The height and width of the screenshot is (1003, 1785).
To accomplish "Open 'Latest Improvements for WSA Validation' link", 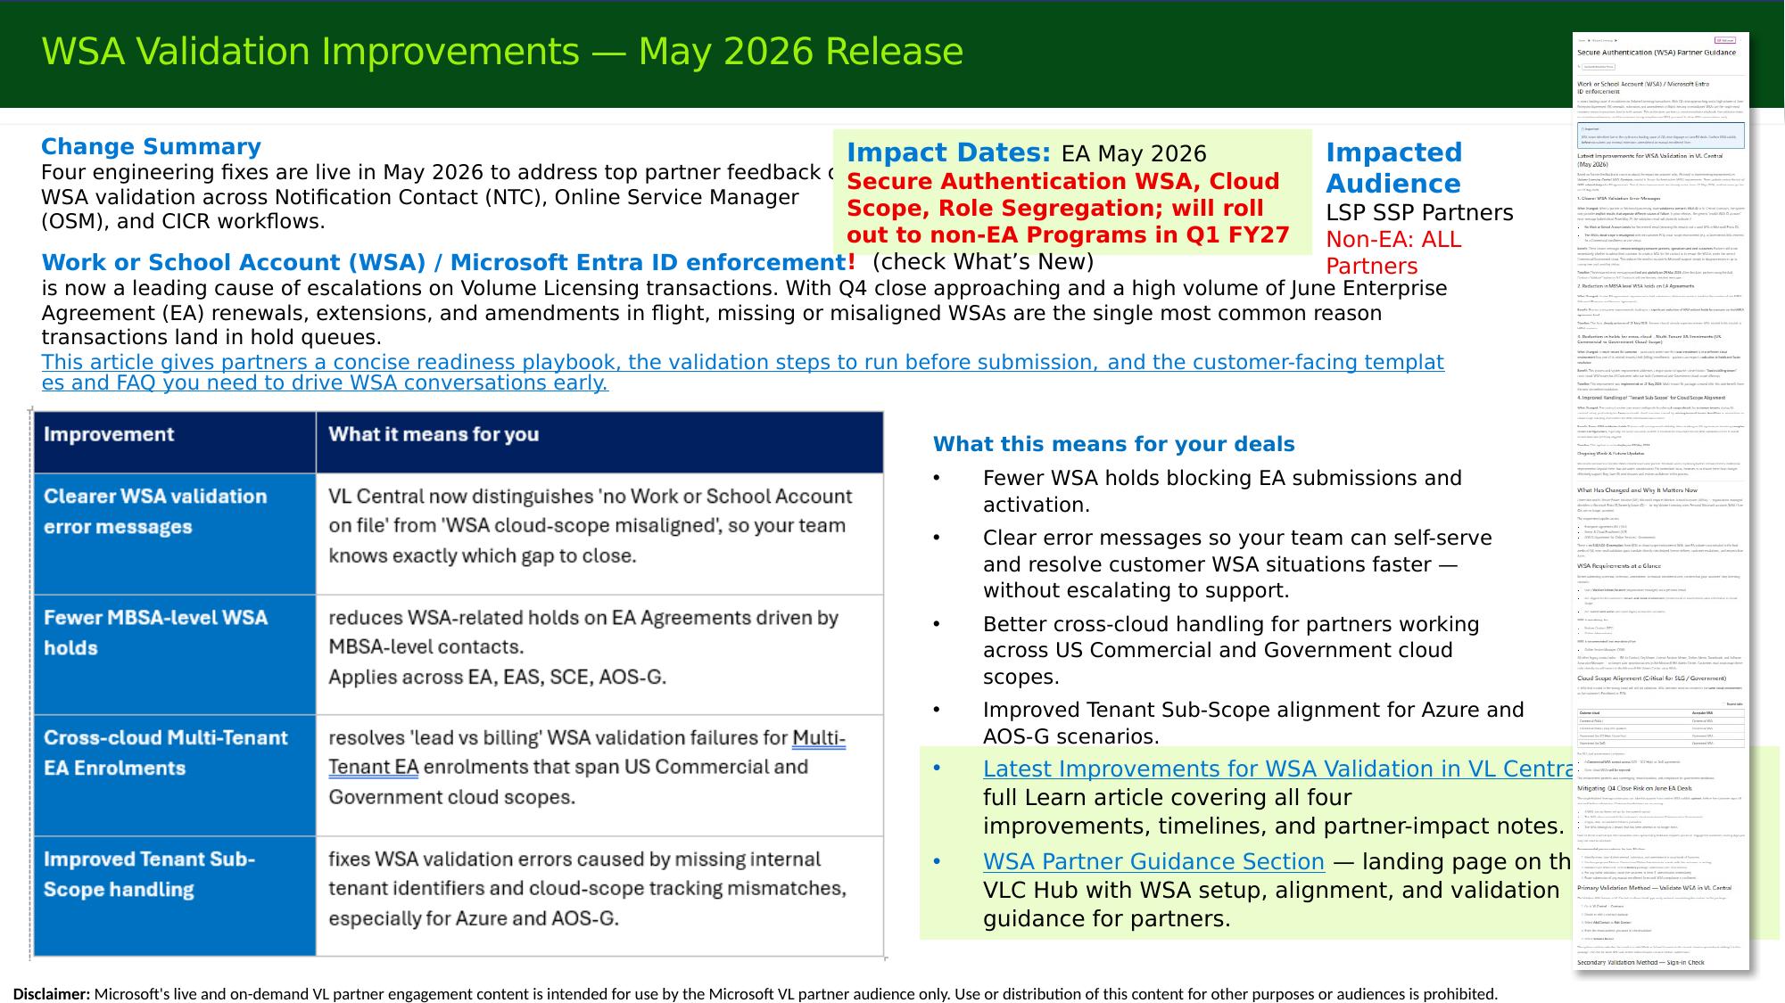I will [1277, 769].
